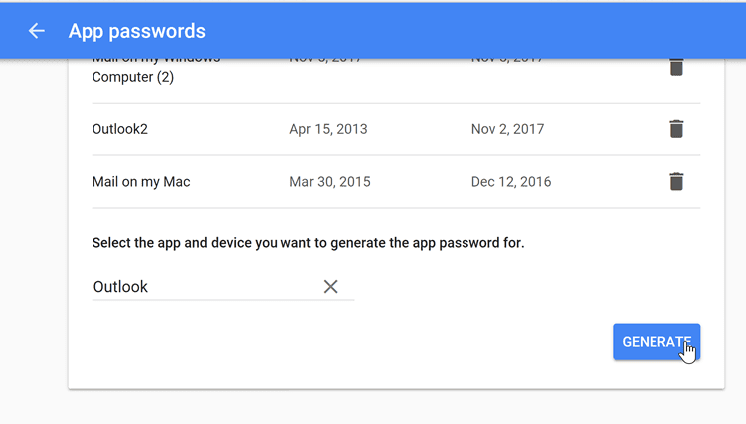
Task: Clear the Outlook app name field
Action: [330, 286]
